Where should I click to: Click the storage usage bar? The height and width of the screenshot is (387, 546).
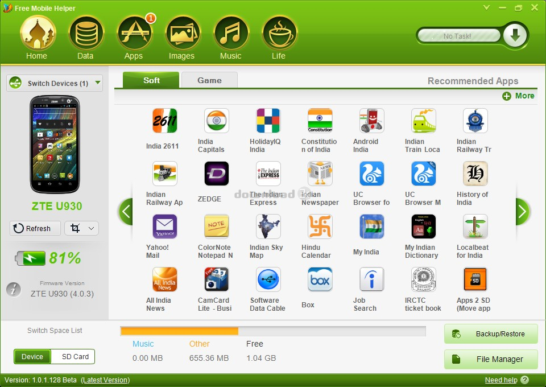pyautogui.click(x=273, y=331)
